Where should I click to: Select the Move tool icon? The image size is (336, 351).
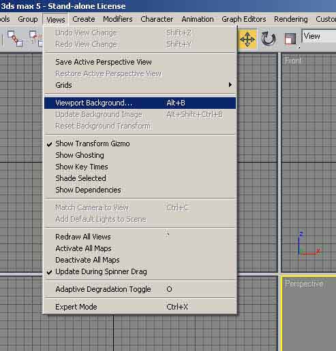(247, 39)
